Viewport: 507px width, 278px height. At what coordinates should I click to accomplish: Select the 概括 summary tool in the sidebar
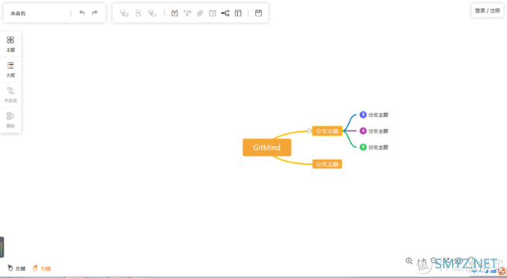[x=10, y=120]
